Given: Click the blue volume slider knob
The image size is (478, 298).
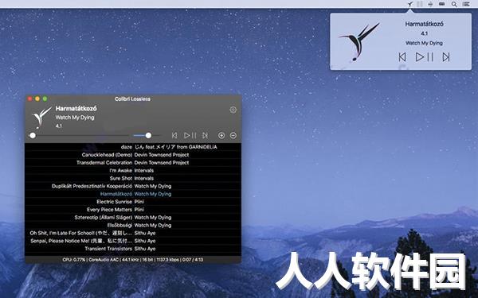Looking at the screenshot, I should (x=148, y=135).
